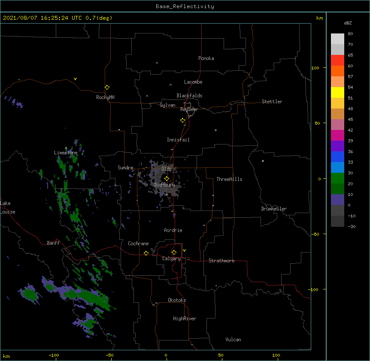
Task: Click the ThreeHills label
Action: click(x=229, y=179)
